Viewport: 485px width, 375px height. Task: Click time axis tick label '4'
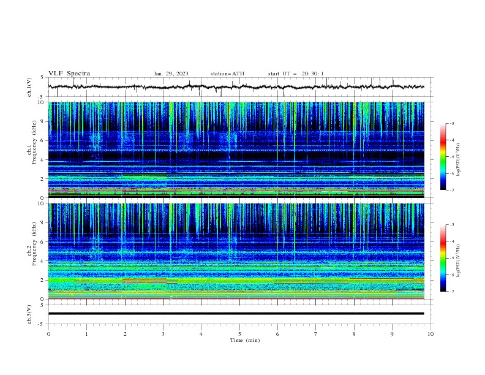pos(201,334)
